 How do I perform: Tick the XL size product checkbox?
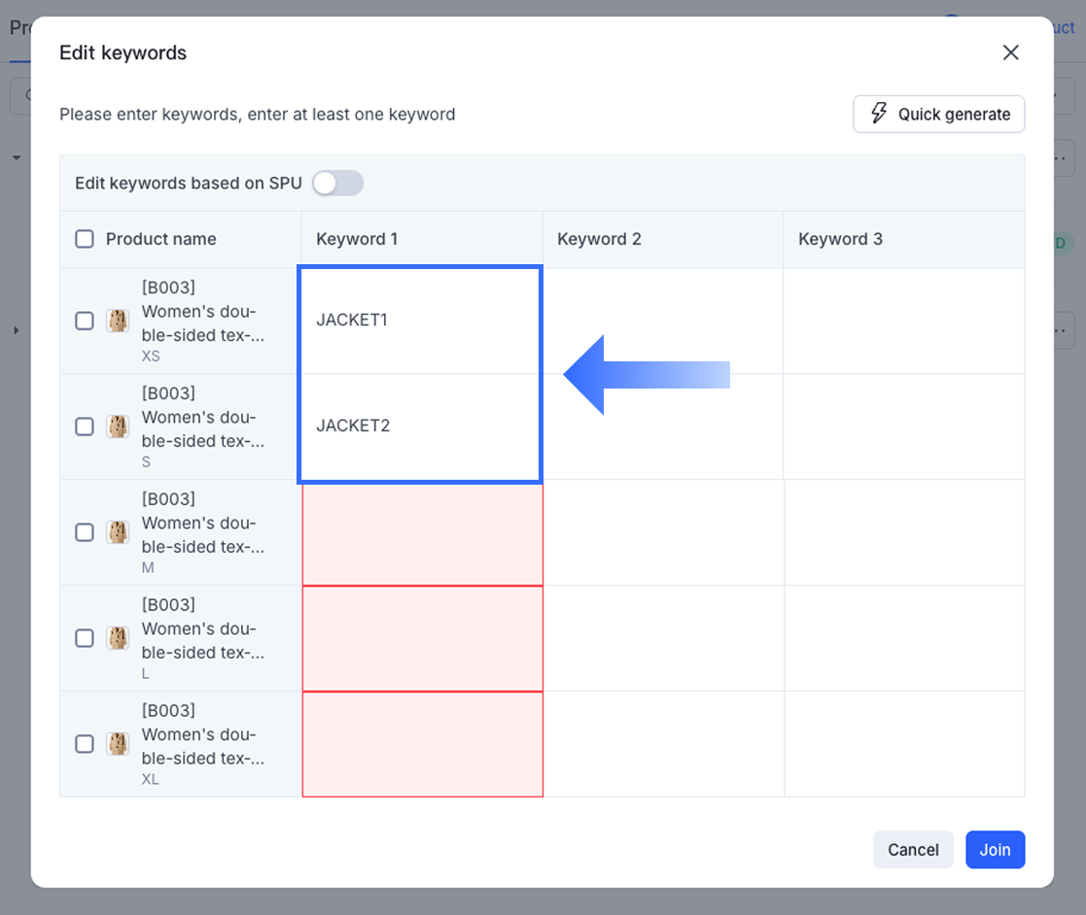tap(85, 744)
